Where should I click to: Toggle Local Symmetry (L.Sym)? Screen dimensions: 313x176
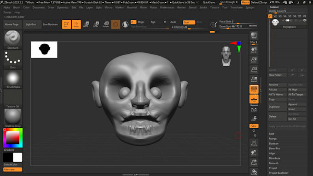[254, 110]
